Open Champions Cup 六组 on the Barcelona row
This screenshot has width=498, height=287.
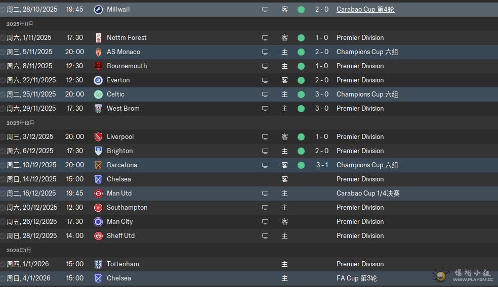click(367, 165)
